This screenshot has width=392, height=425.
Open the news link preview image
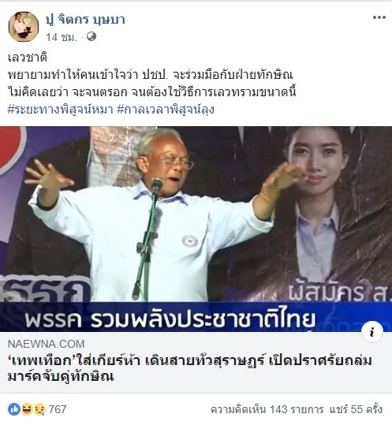[196, 229]
